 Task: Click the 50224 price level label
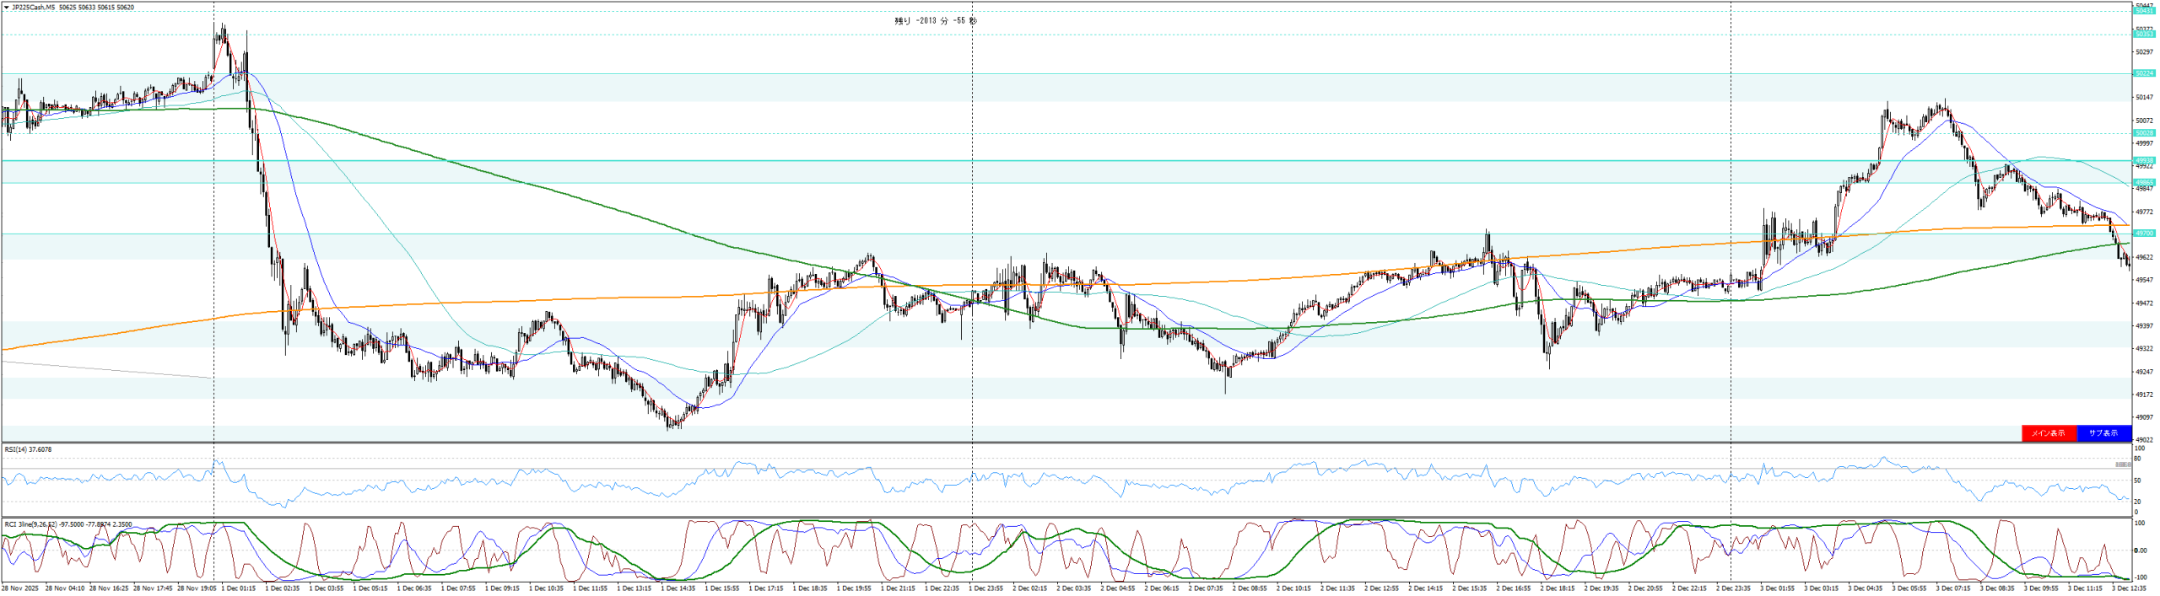coord(2144,73)
